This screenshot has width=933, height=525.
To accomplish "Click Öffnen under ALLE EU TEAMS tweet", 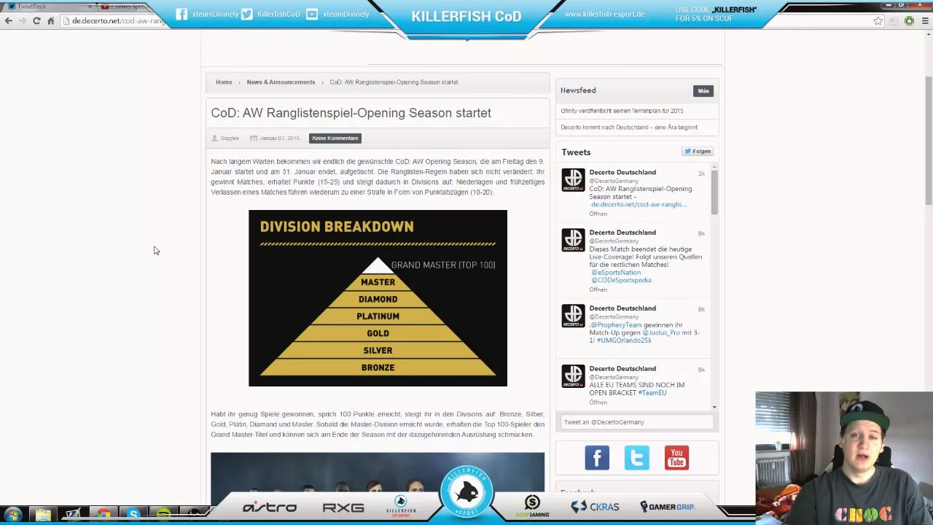I will (x=598, y=402).
